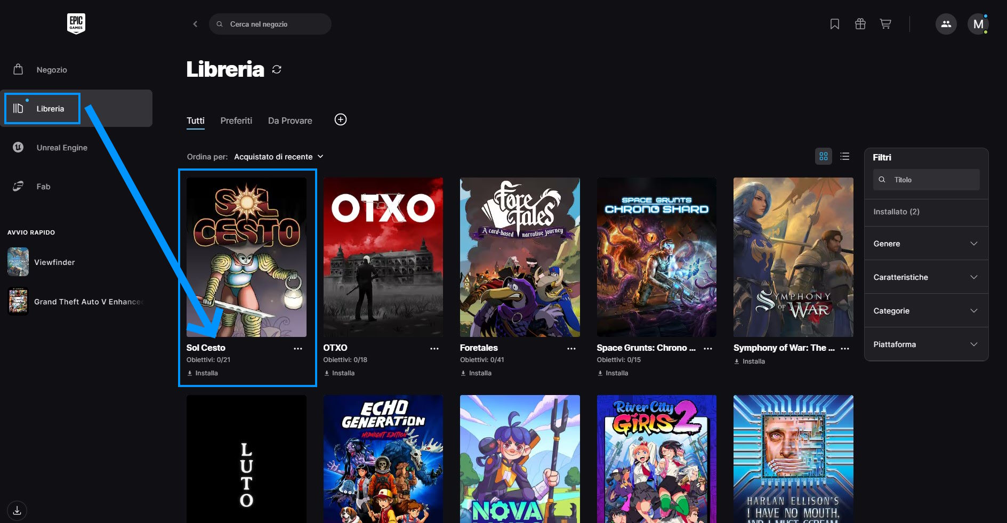Click the Cerca nel negozio search box
Screen dimensions: 1007x523
pos(270,24)
